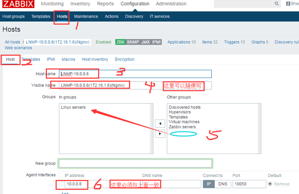Focus the agent IP address field
This screenshot has width=299, height=194.
tap(103, 184)
